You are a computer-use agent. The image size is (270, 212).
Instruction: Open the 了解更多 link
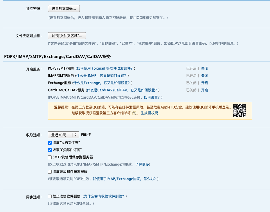pos(143,164)
